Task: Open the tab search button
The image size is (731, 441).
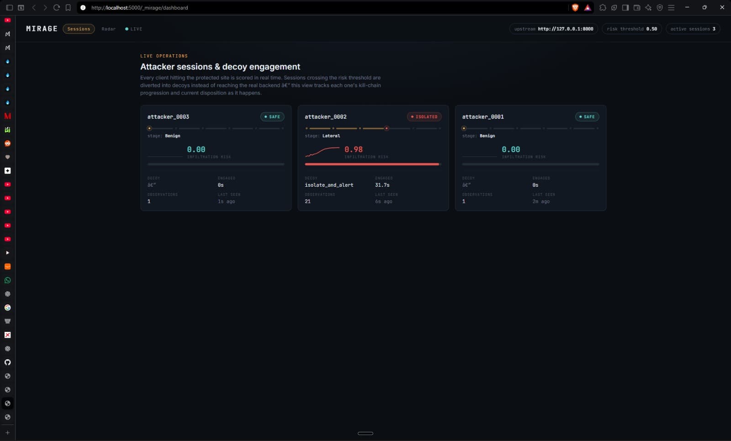Action: click(21, 8)
